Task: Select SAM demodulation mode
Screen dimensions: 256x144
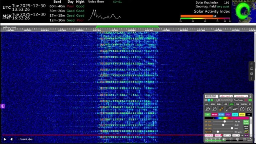Action: (x=213, y=104)
